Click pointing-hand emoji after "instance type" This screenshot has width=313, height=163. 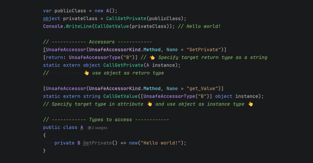click(x=250, y=104)
